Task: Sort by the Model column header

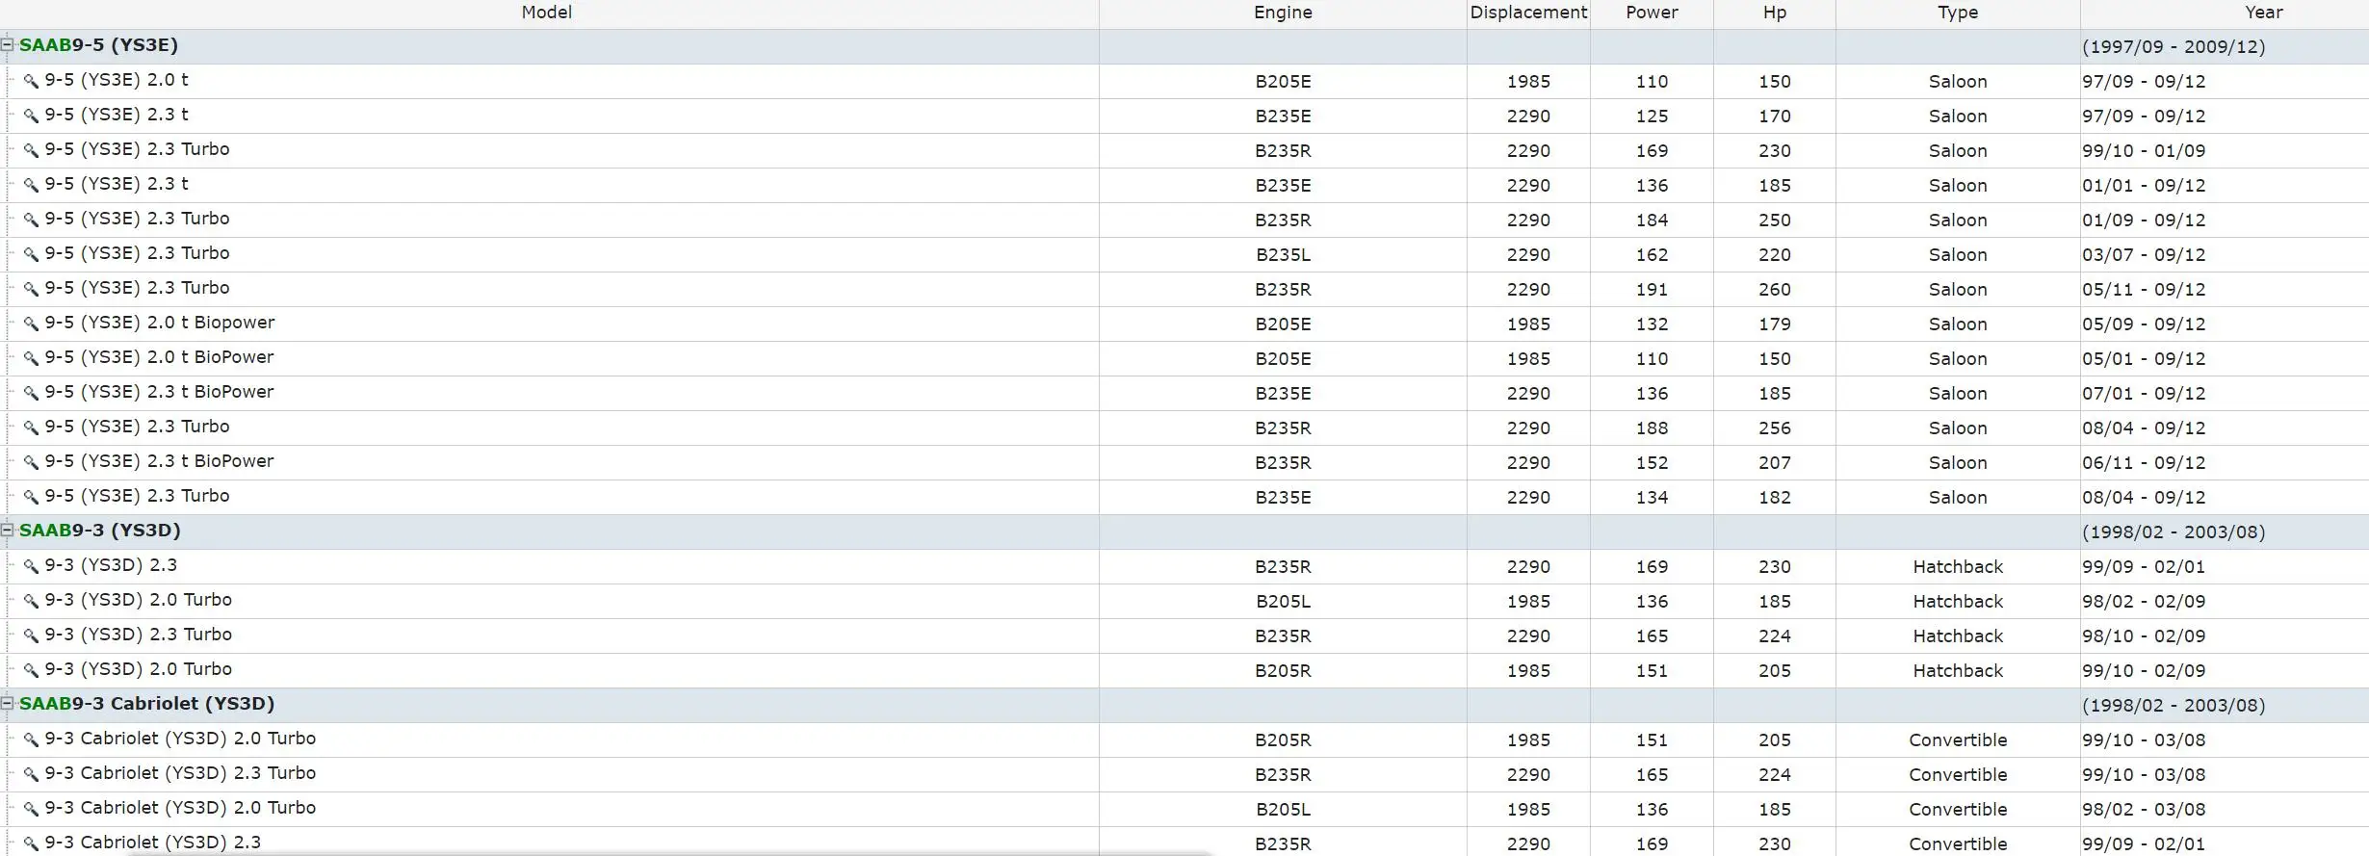Action: coord(547,13)
